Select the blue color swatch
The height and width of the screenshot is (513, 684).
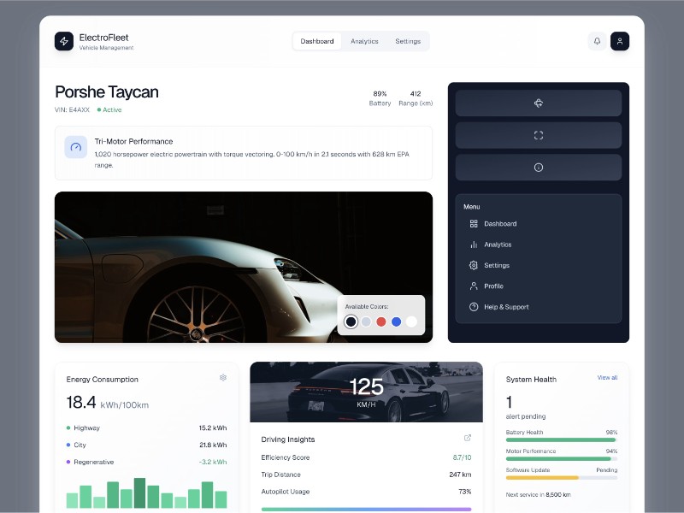coord(396,321)
